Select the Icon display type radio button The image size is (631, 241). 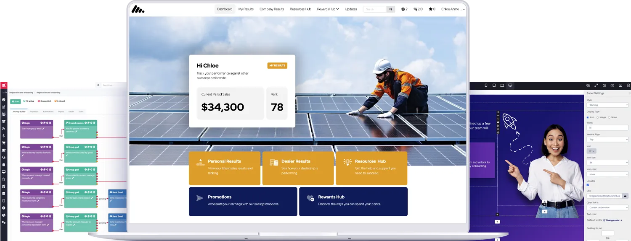[588, 117]
